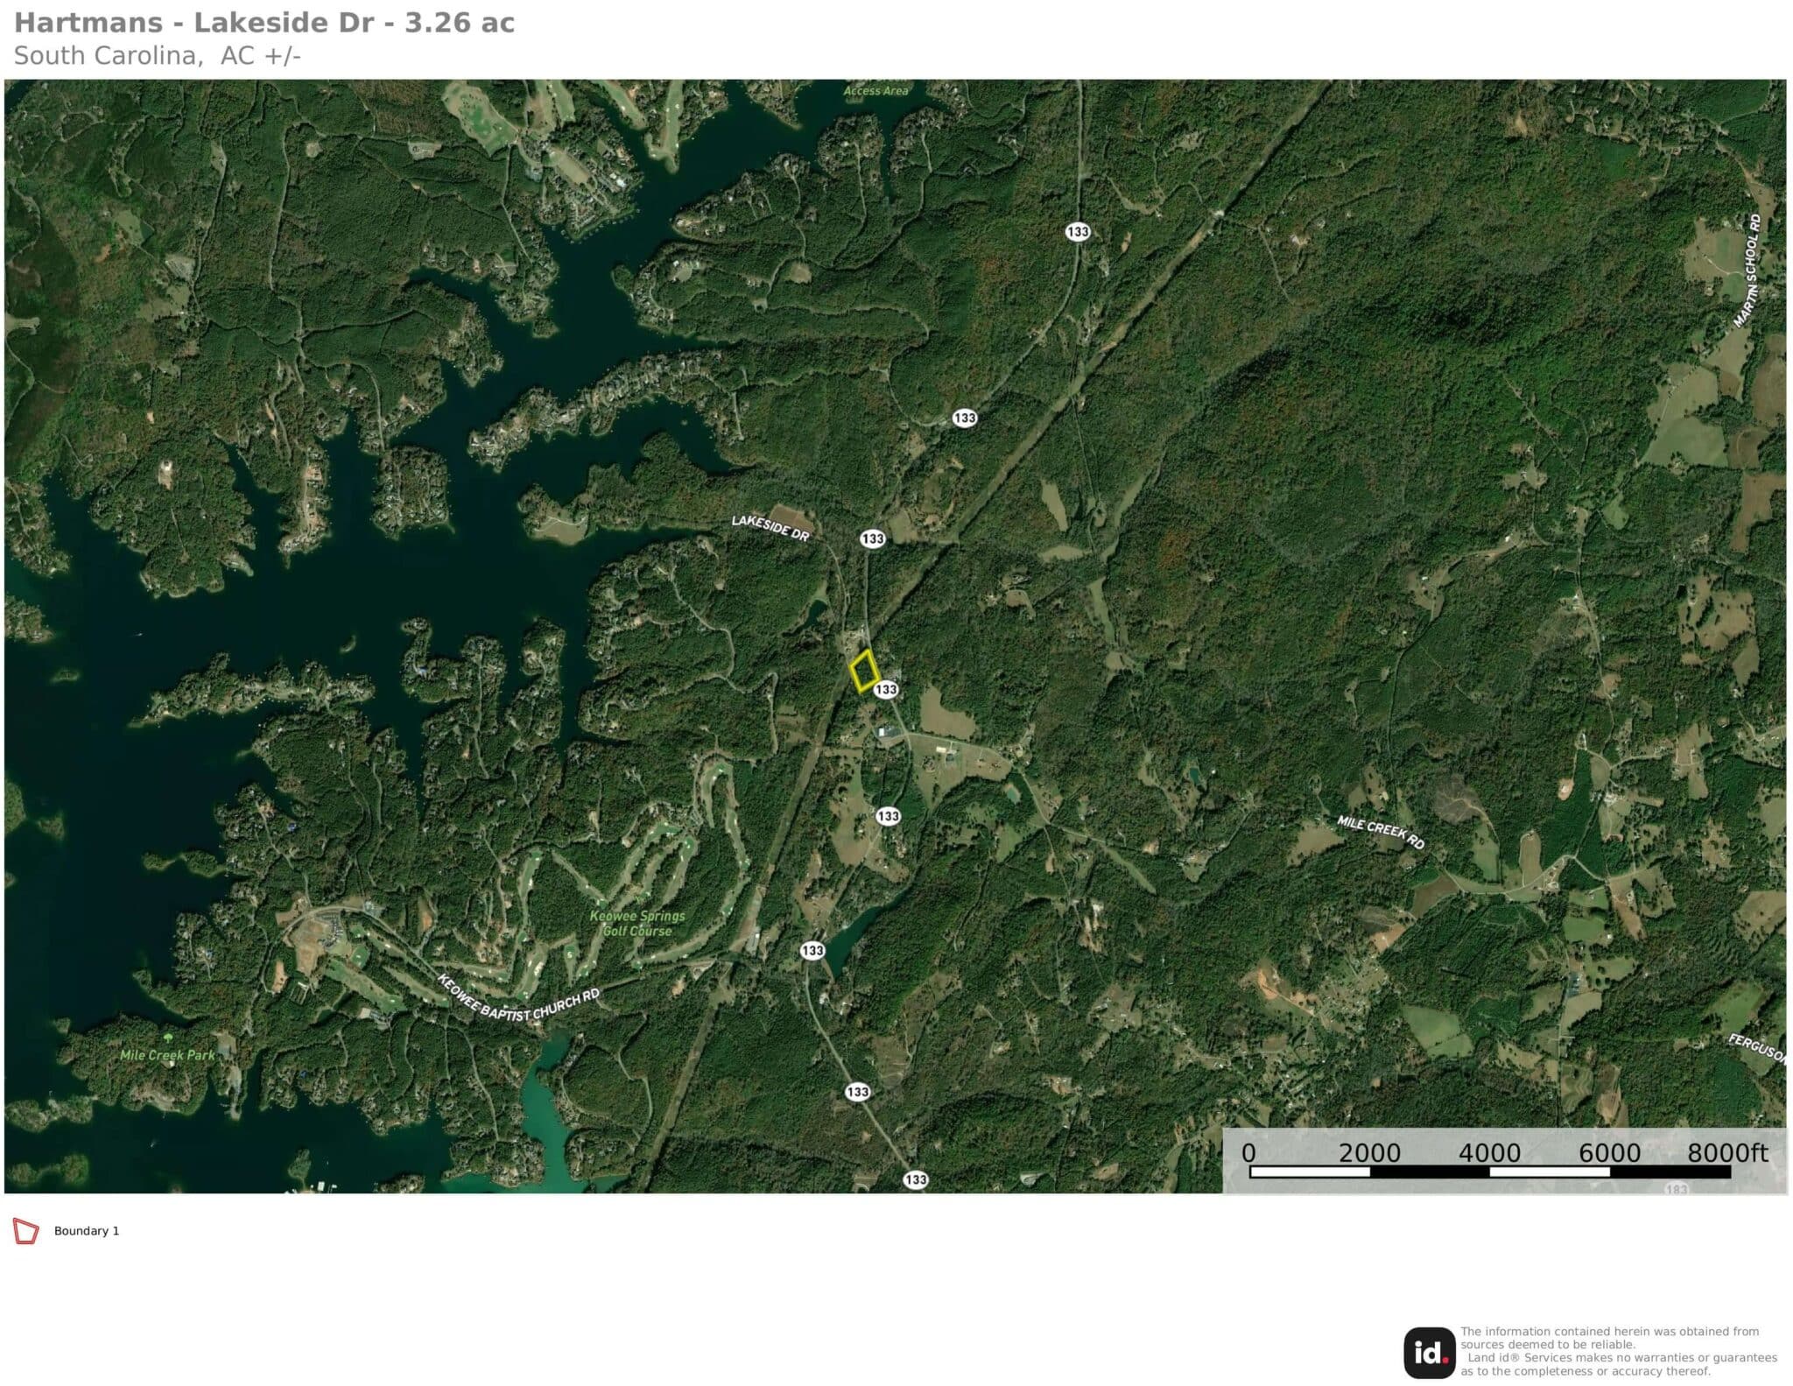Click the northernmost 133 route shield
Screen dimensions: 1793x1386
point(1078,231)
